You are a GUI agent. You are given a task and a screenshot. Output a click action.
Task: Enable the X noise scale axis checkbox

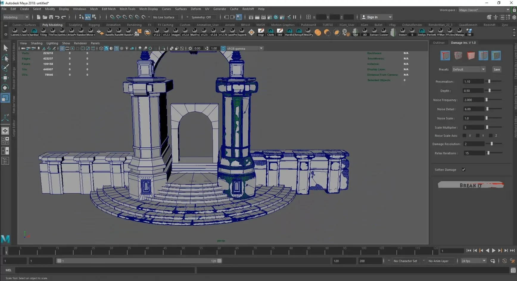464,136
